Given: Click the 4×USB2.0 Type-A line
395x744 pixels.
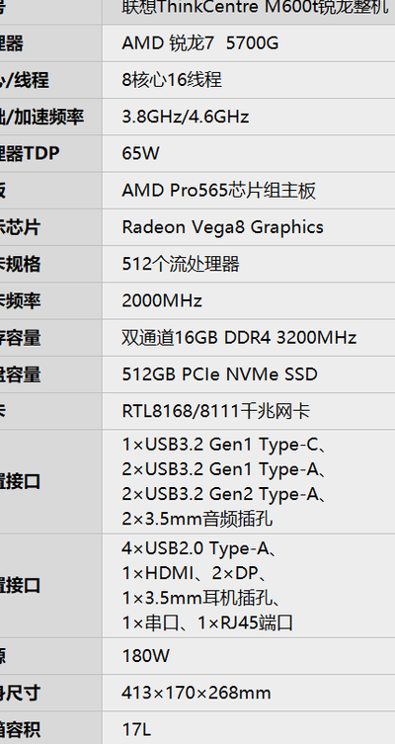Looking at the screenshot, I should (199, 548).
